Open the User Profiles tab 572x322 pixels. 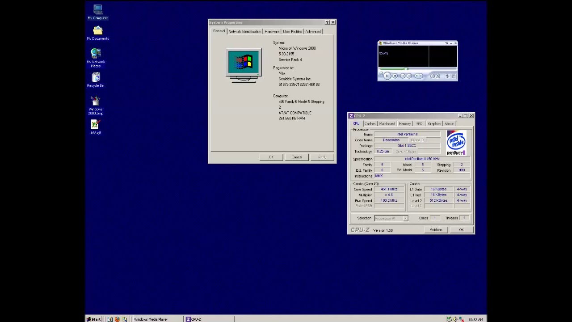tap(292, 31)
